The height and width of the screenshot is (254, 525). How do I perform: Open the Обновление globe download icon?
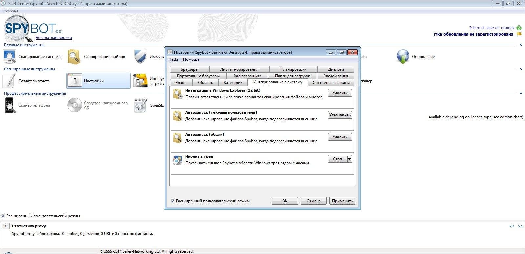[403, 57]
